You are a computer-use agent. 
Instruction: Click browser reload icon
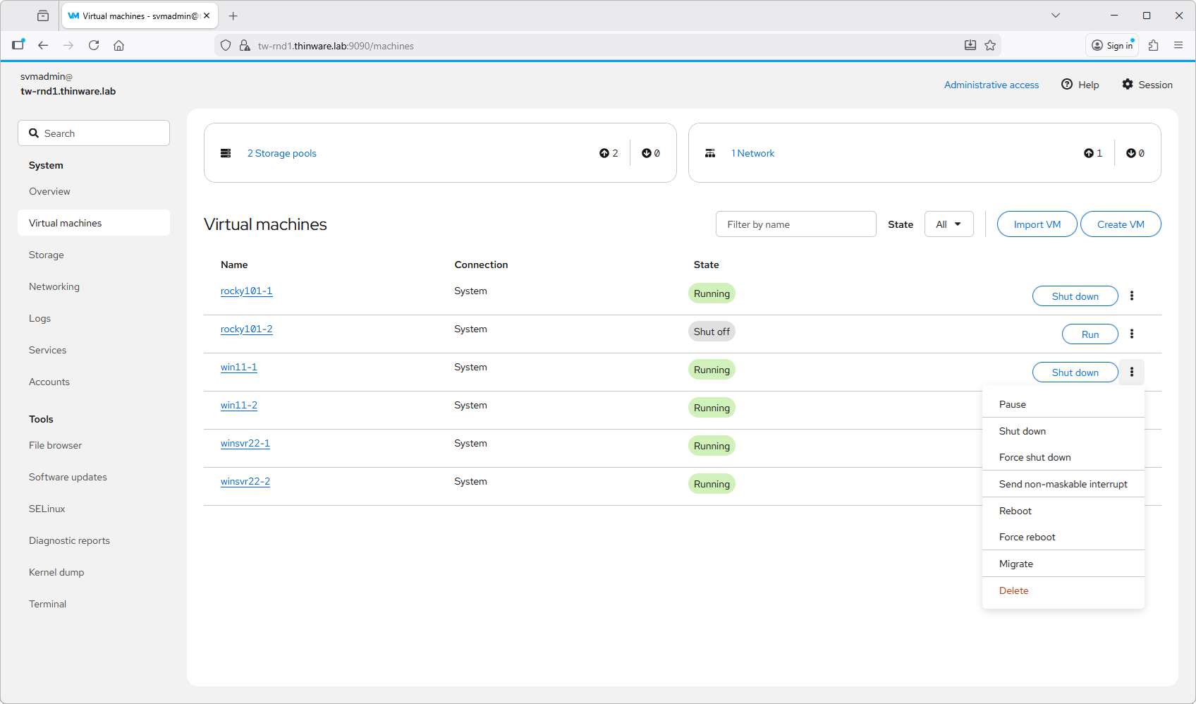tap(94, 45)
